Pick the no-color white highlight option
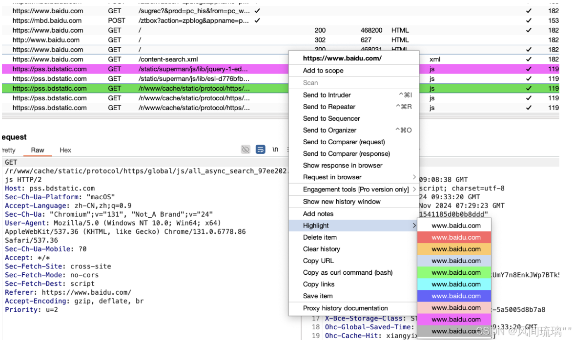574x341 pixels. click(x=454, y=226)
